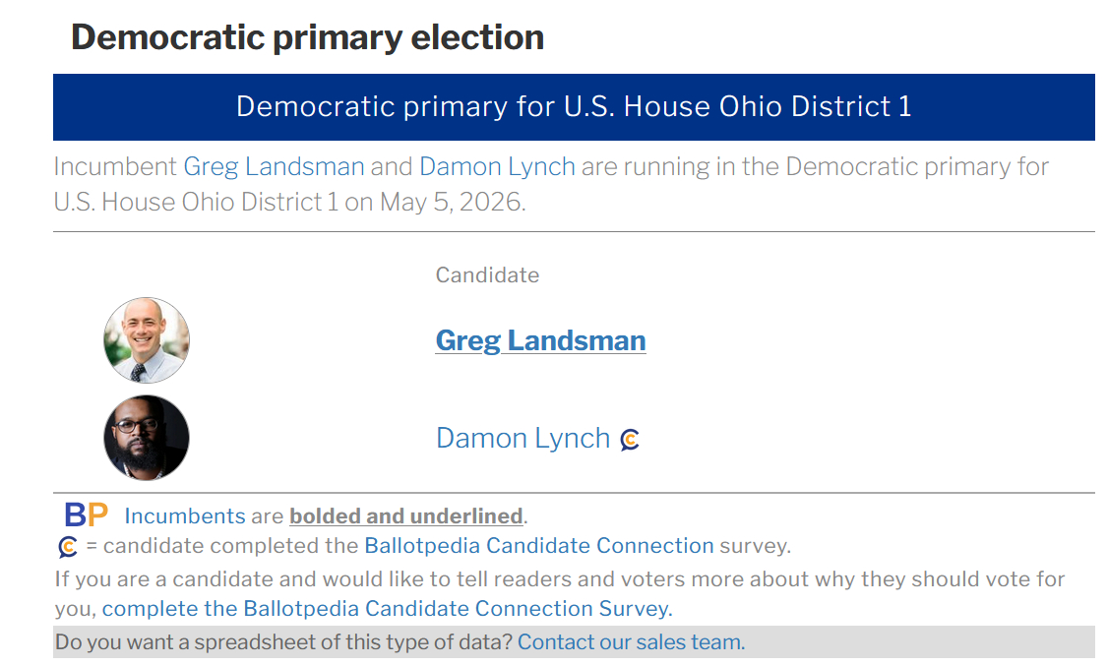Click the blue Democratic primary header banner
1107x666 pixels.
tap(574, 106)
